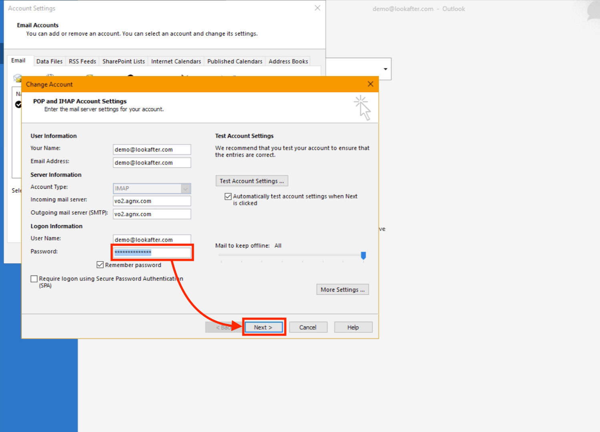Click the default account checkmark icon
Viewport: 600px width, 432px height.
coord(18,104)
